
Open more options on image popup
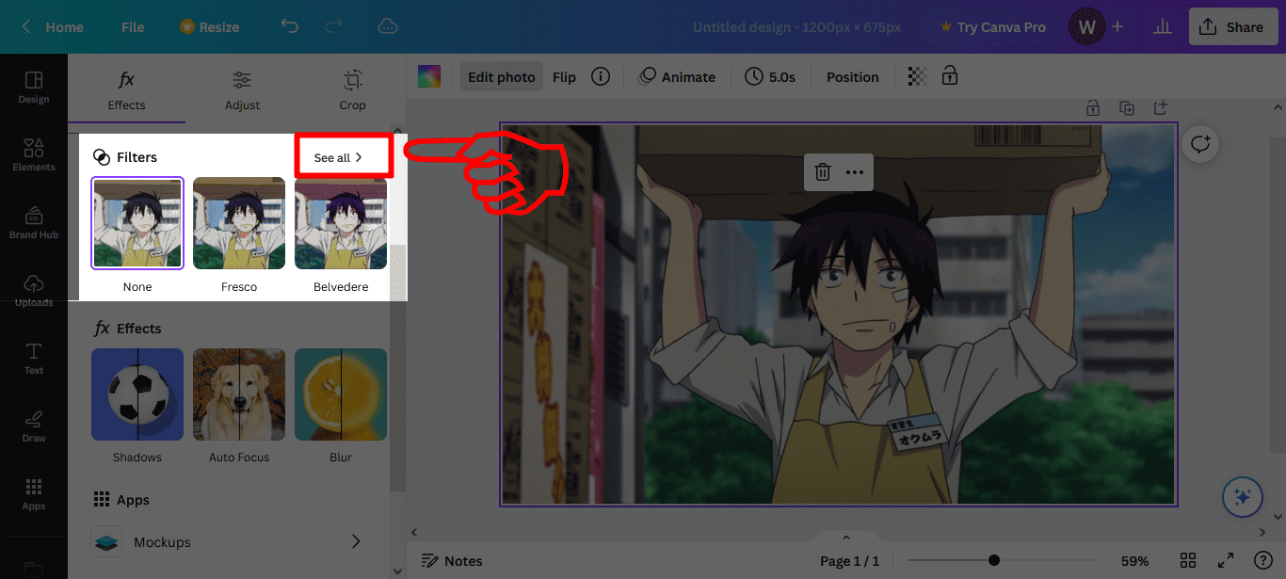[855, 172]
